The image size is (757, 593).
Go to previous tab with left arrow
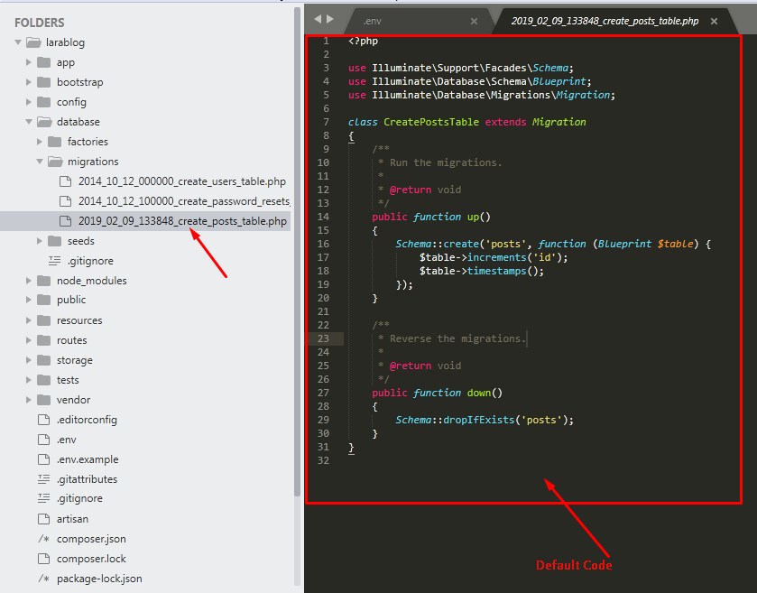318,19
